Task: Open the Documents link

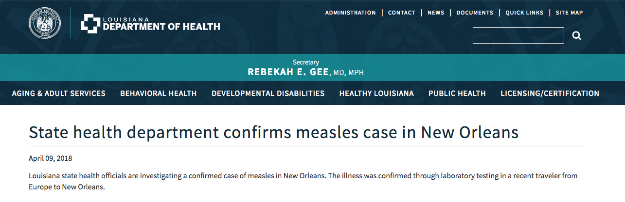Action: coord(475,13)
